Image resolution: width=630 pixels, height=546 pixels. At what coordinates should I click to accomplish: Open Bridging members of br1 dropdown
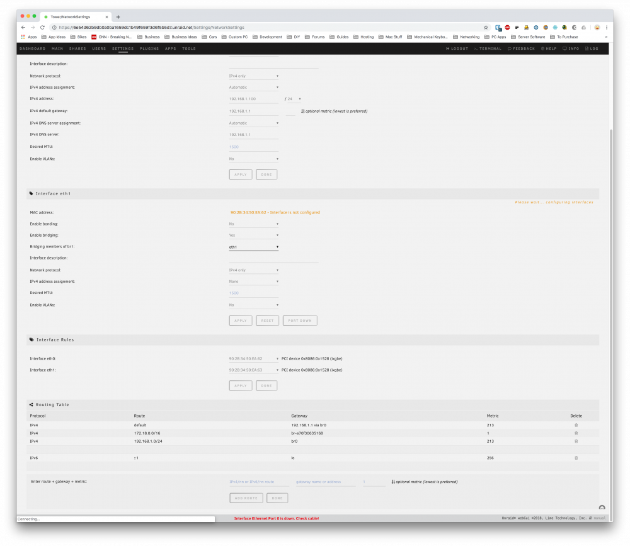click(x=253, y=247)
